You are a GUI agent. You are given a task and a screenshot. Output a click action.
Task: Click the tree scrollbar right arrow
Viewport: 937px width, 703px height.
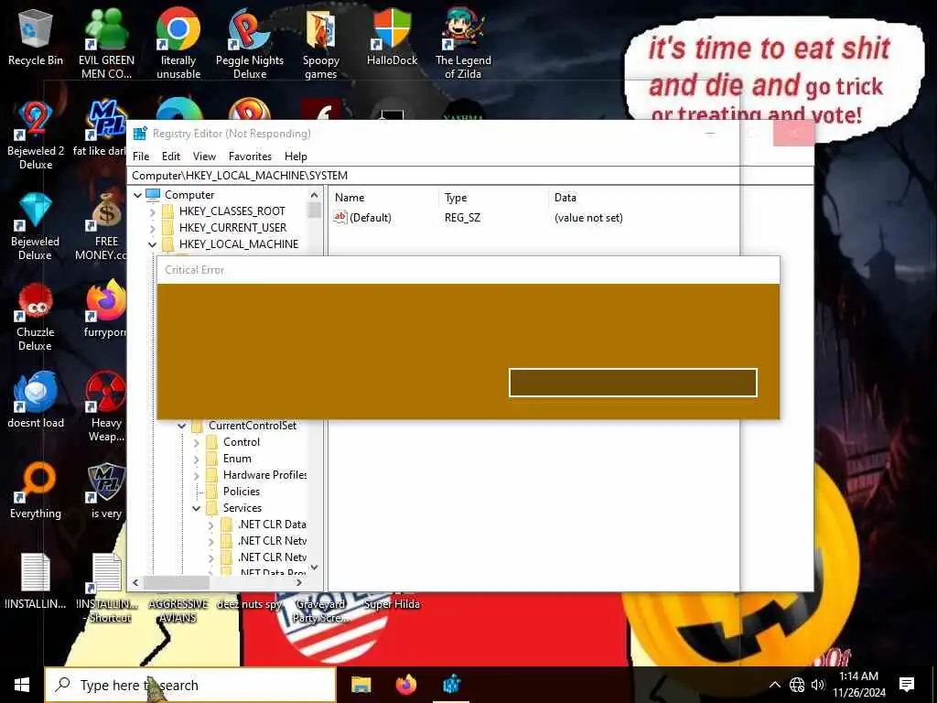click(299, 582)
